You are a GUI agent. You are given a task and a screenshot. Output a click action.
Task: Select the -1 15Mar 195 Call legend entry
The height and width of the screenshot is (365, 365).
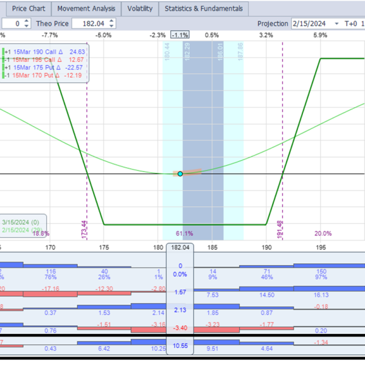click(44, 59)
